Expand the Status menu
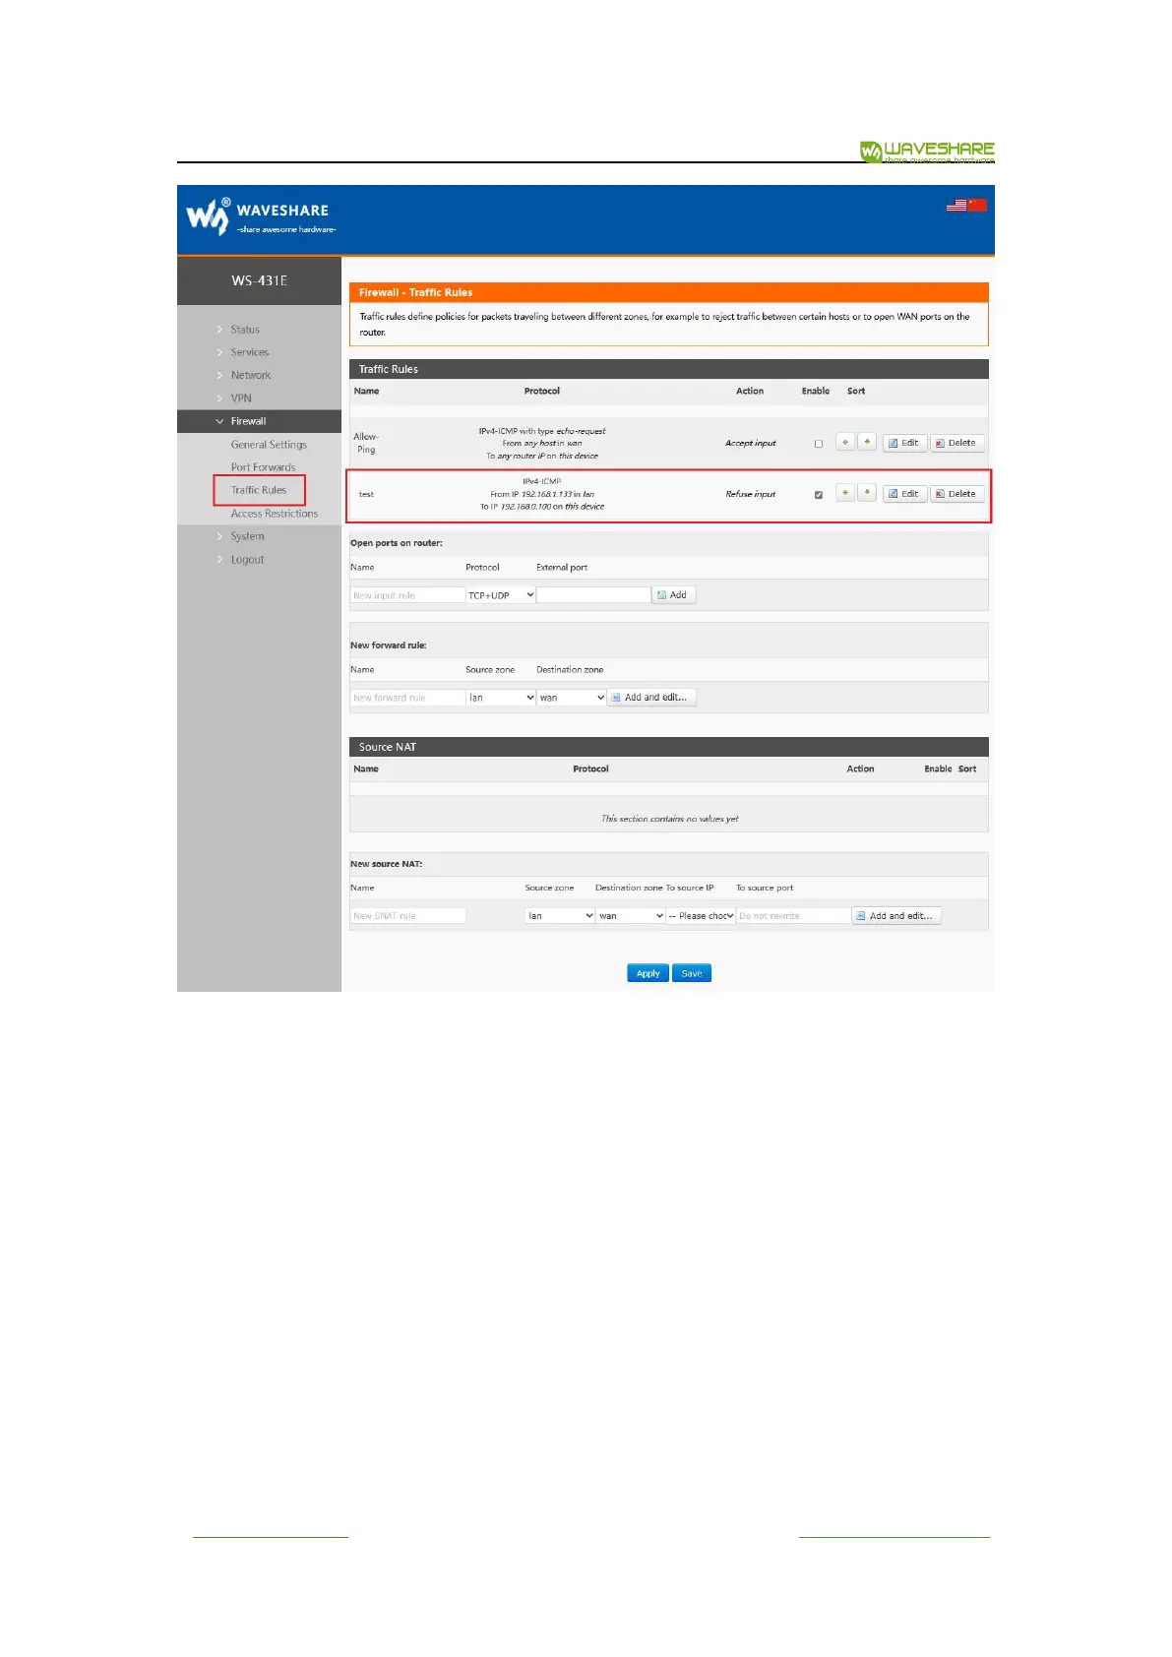Viewport: 1172px width, 1657px height. click(x=245, y=330)
